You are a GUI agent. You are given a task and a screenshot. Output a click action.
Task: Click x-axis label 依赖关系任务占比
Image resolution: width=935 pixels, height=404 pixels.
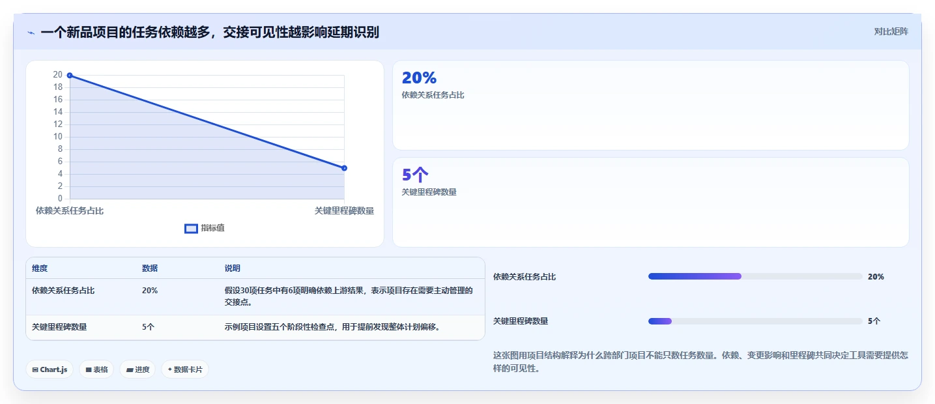(x=70, y=211)
